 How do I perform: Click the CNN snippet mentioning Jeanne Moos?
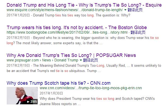pyautogui.click(x=101, y=101)
